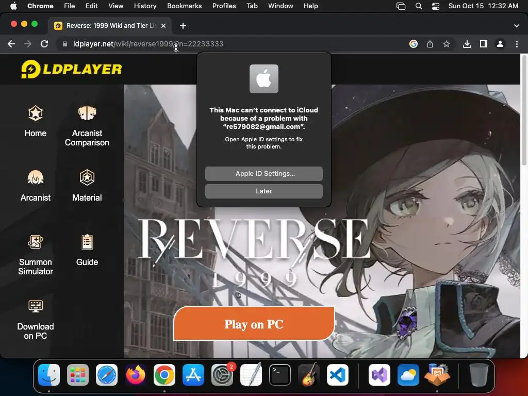Open Firefox from the Dock

point(136,375)
